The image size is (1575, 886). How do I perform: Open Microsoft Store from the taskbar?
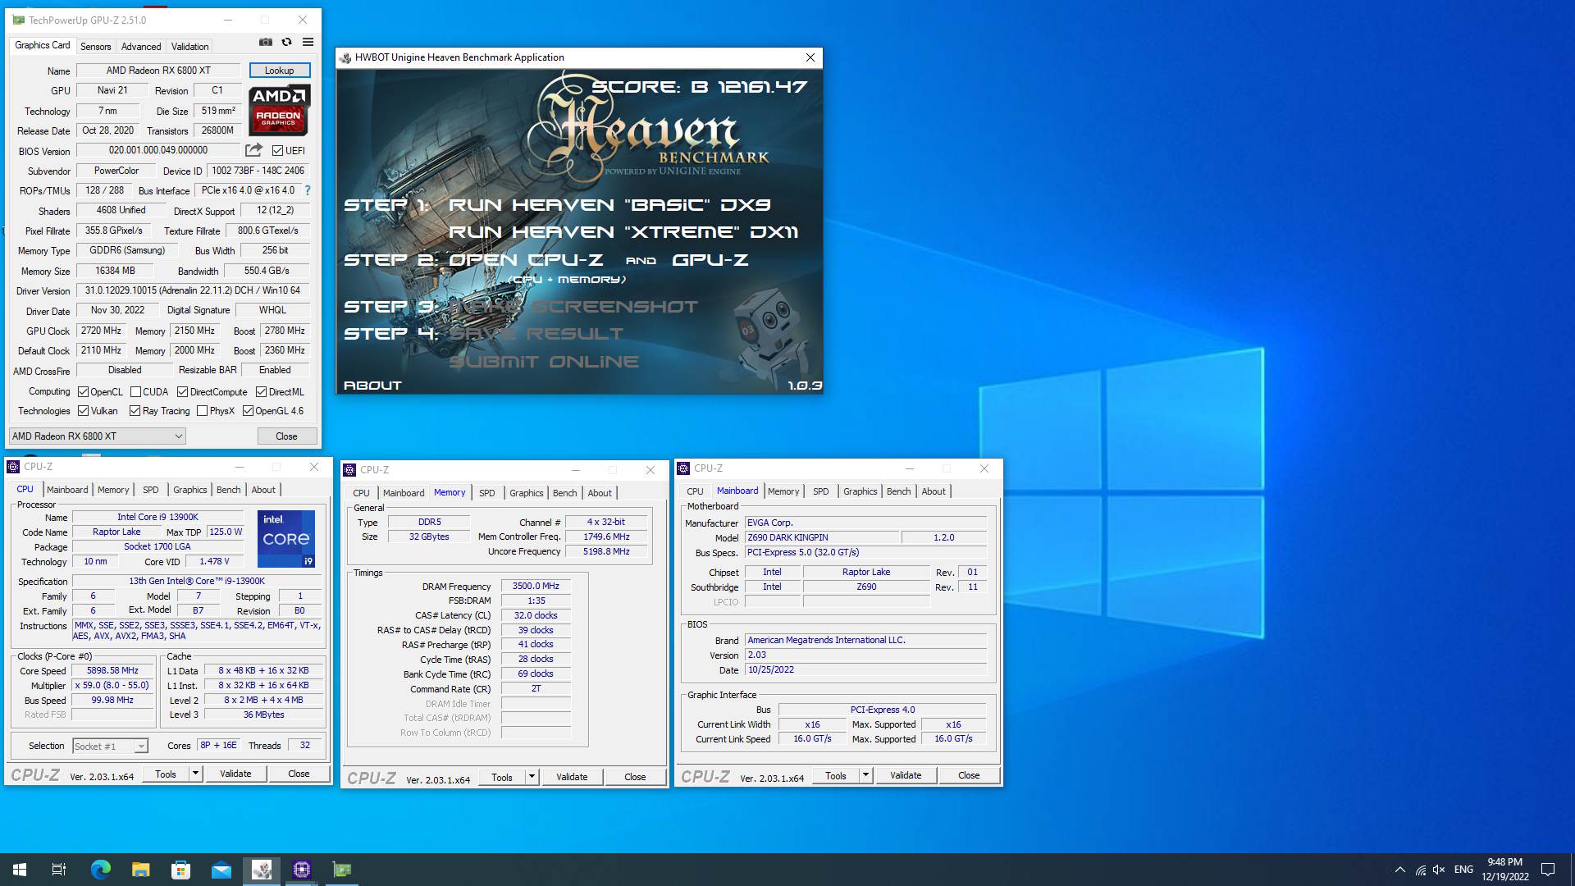[180, 870]
